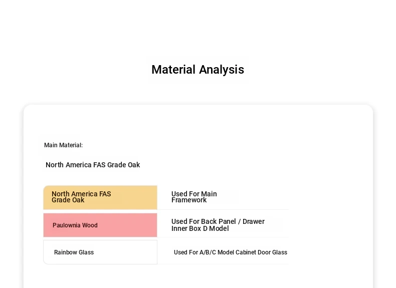This screenshot has height=288, width=396.
Task: Click Inner Box D Model text line
Action: click(x=200, y=228)
